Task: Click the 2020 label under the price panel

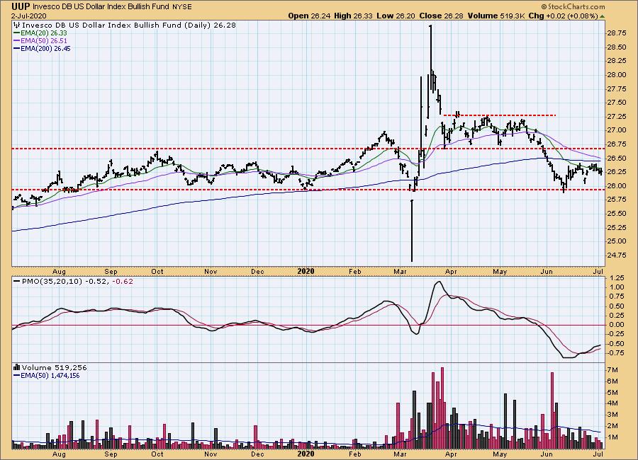Action: (306, 271)
